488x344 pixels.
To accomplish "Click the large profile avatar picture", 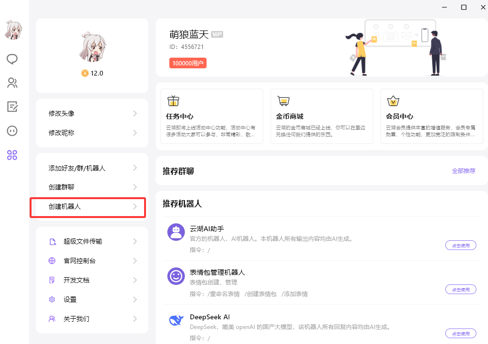I will coord(93,47).
